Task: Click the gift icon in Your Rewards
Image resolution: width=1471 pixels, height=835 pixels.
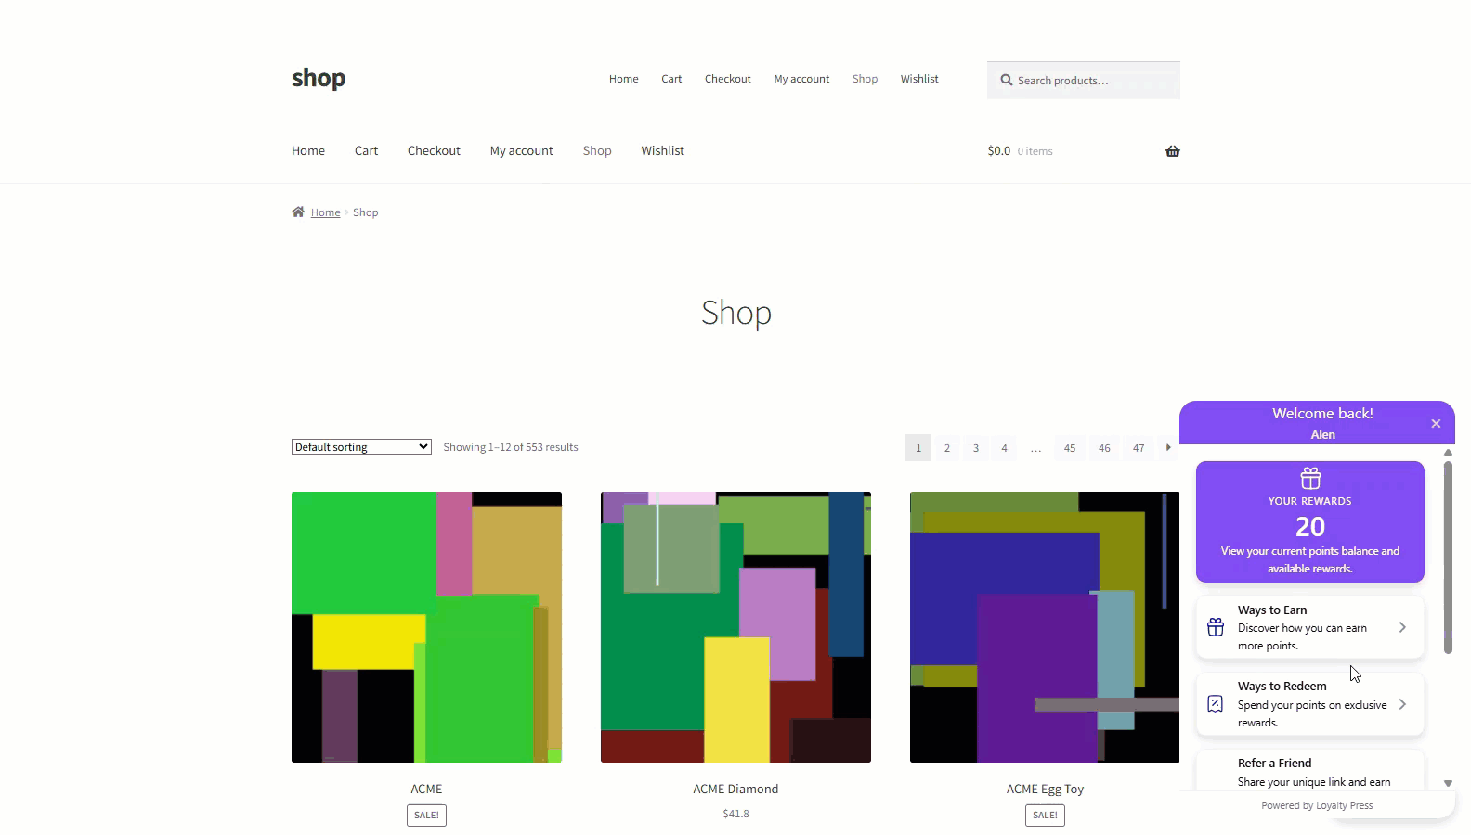Action: 1310,479
